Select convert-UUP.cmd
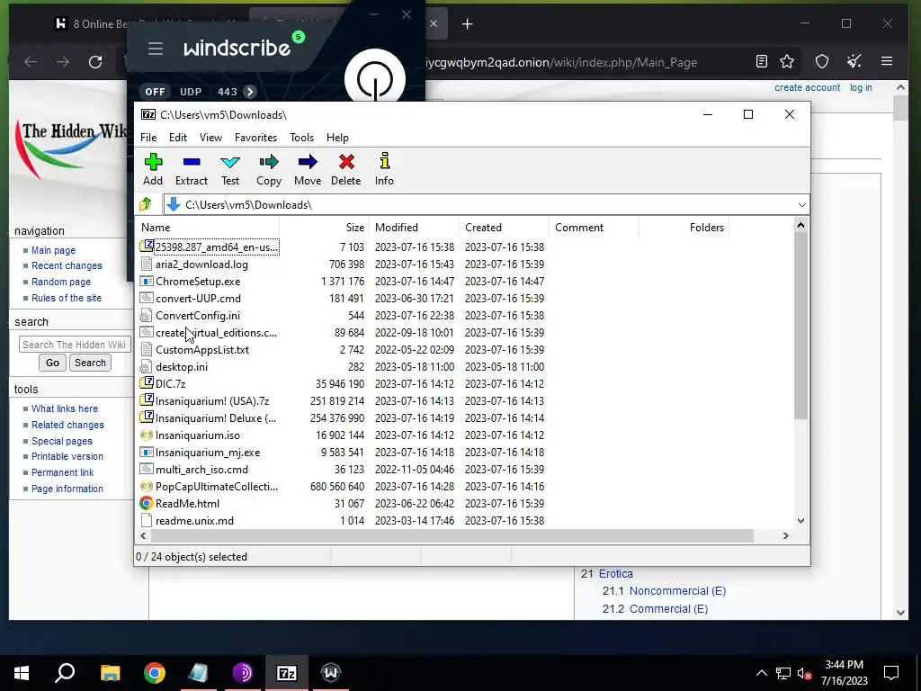 (x=198, y=299)
